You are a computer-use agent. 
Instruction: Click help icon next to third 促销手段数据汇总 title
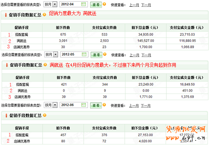point(45,115)
